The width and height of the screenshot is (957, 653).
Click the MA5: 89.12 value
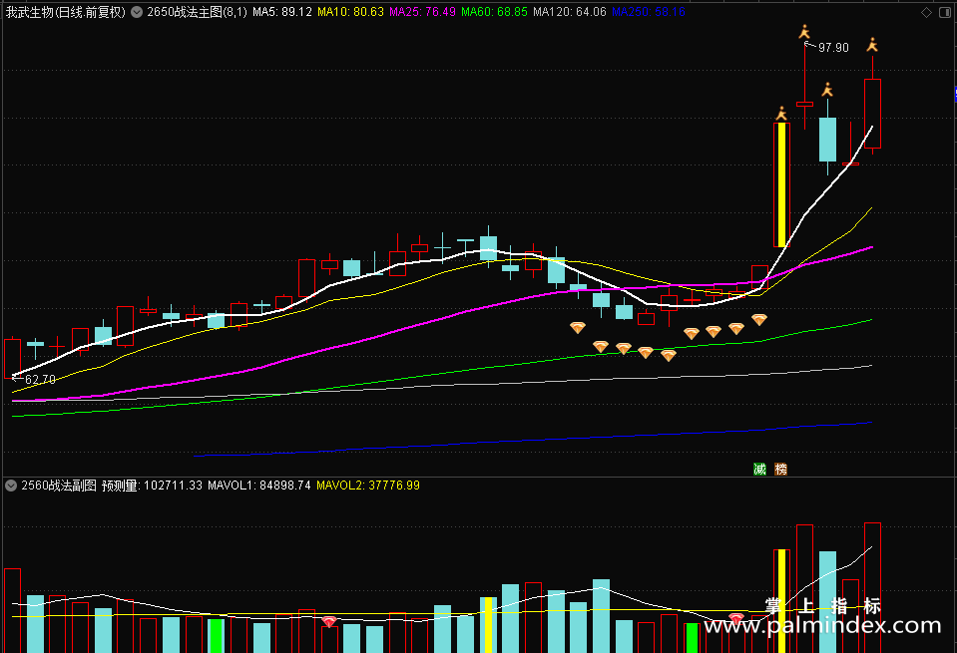(x=282, y=12)
